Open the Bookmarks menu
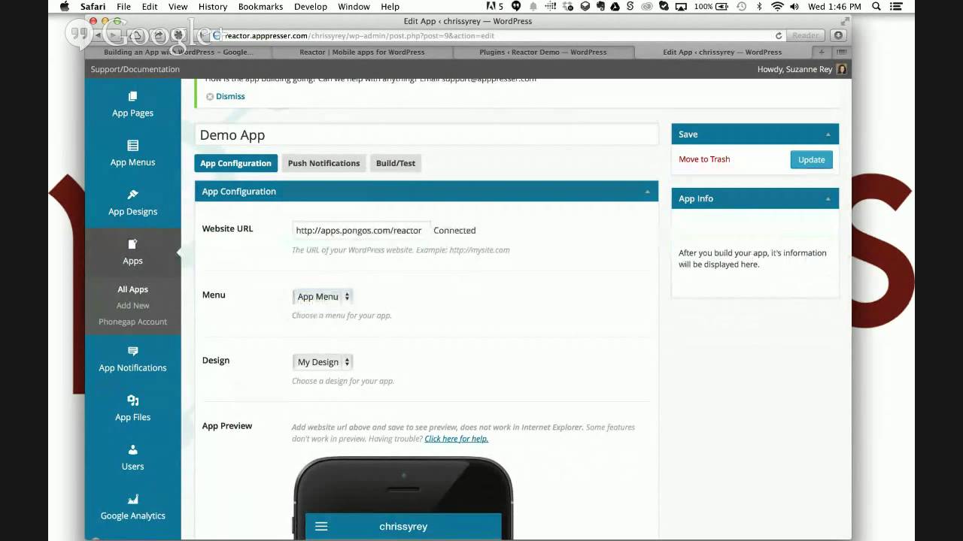Image resolution: width=963 pixels, height=541 pixels. 260,7
